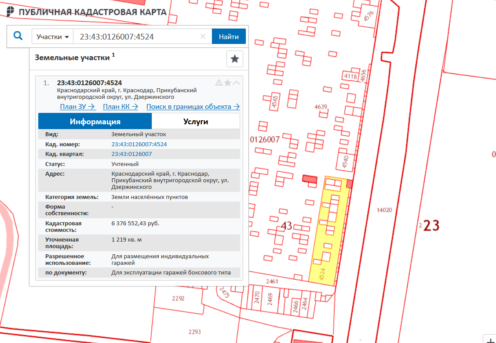The height and width of the screenshot is (343, 496).
Task: Open the План ЗУ link
Action: pyautogui.click(x=78, y=106)
